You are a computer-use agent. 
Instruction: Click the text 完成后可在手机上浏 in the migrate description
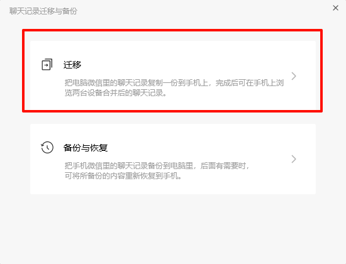pos(250,83)
